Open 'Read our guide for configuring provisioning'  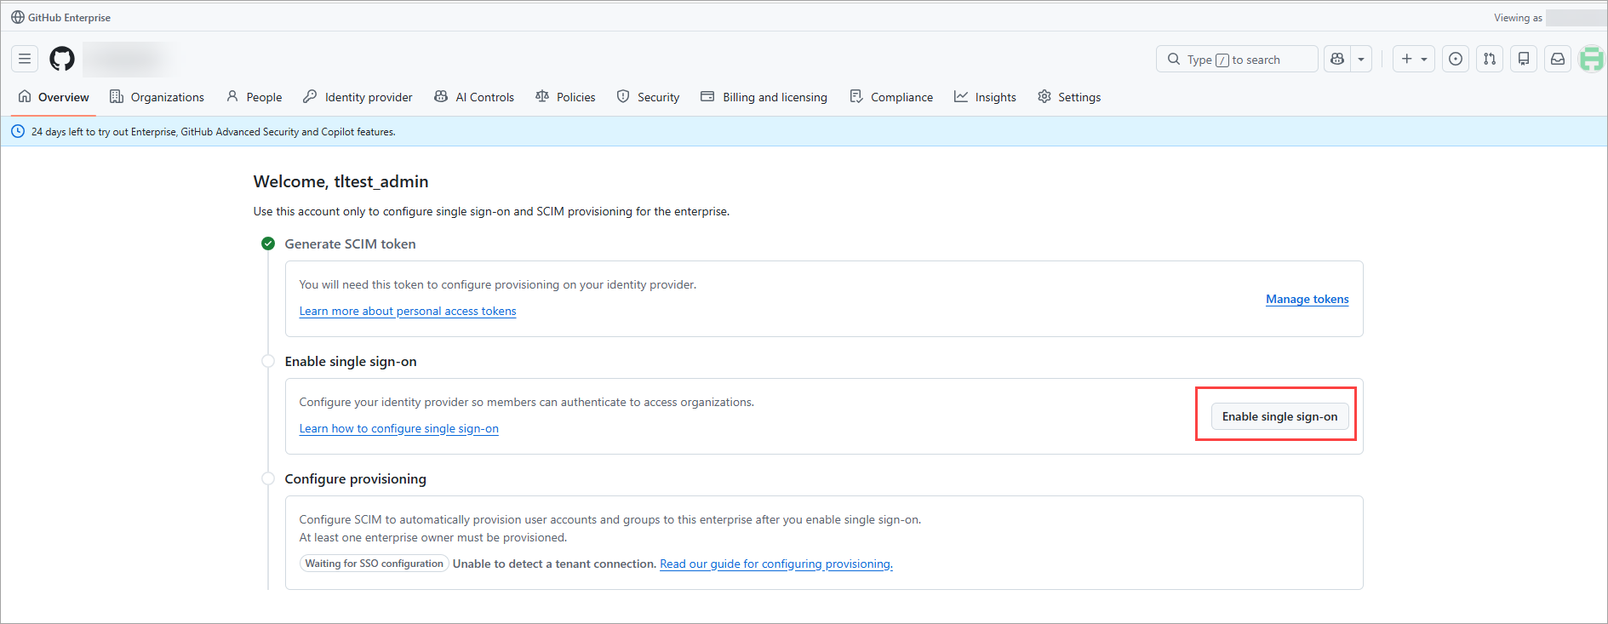[776, 564]
